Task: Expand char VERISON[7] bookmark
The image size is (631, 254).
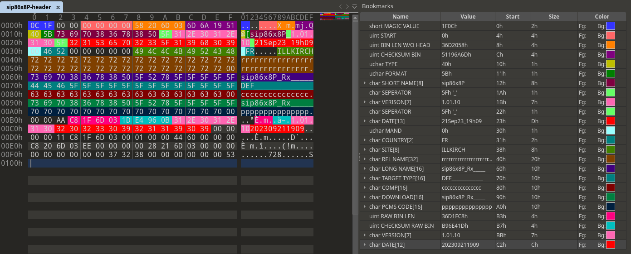Action: pyautogui.click(x=365, y=102)
